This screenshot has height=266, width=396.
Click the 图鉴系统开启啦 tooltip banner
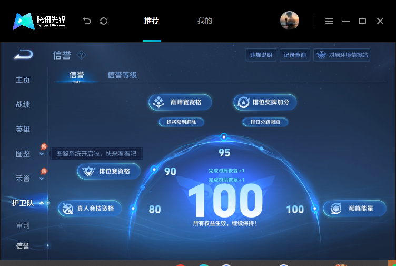coord(96,154)
